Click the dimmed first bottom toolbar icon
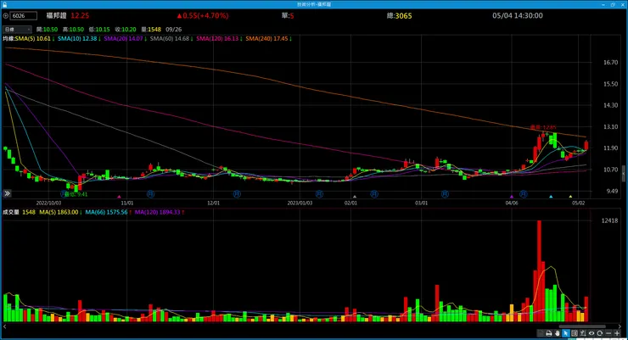 tap(541, 333)
